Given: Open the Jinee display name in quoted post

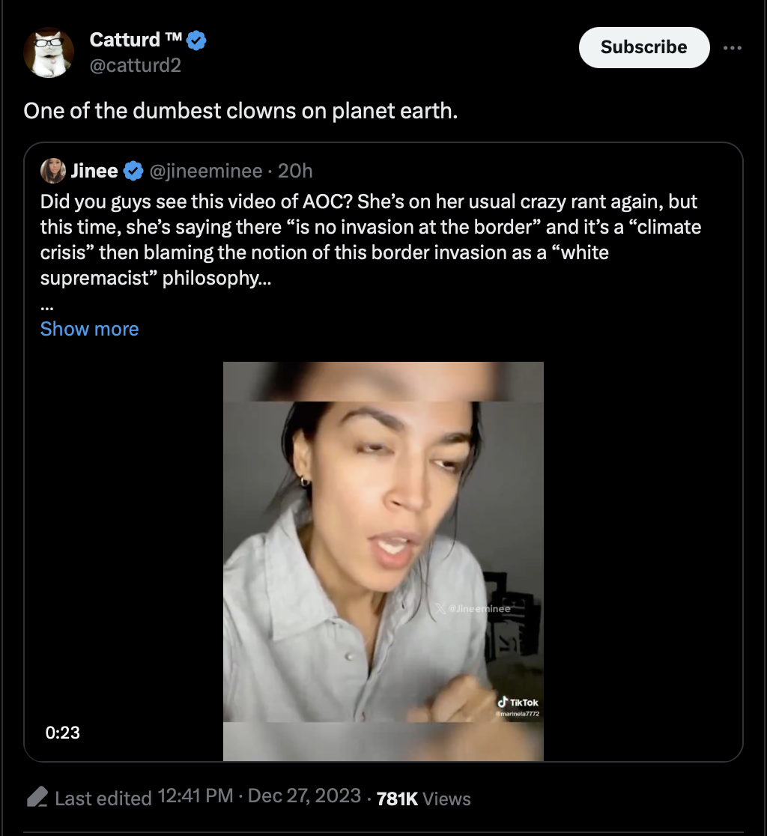Looking at the screenshot, I should (94, 172).
